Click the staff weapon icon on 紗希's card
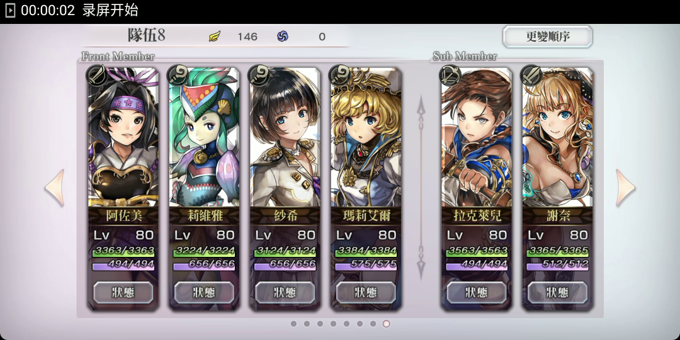 tap(258, 74)
